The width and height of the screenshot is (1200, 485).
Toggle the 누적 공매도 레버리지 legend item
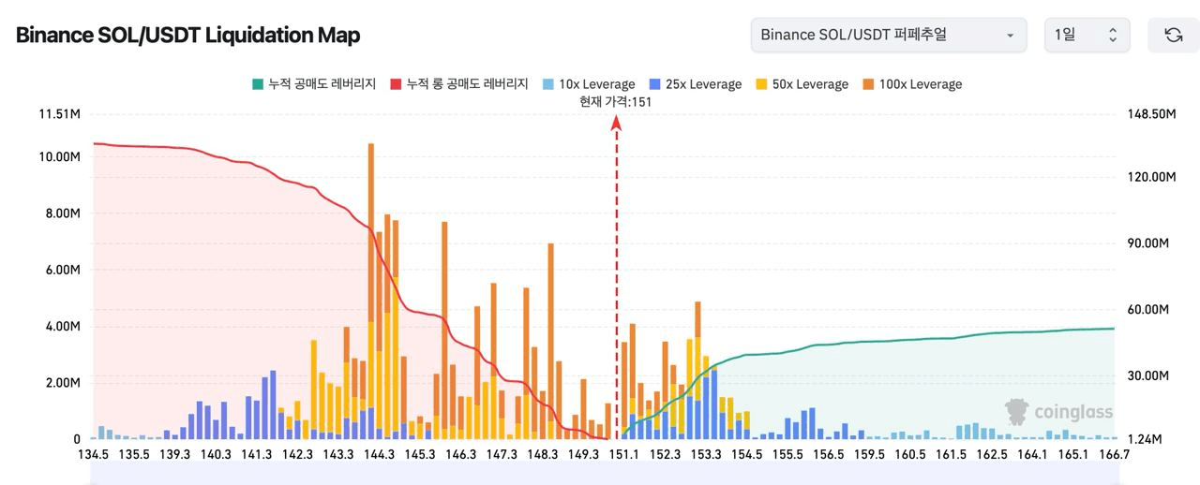tap(314, 84)
